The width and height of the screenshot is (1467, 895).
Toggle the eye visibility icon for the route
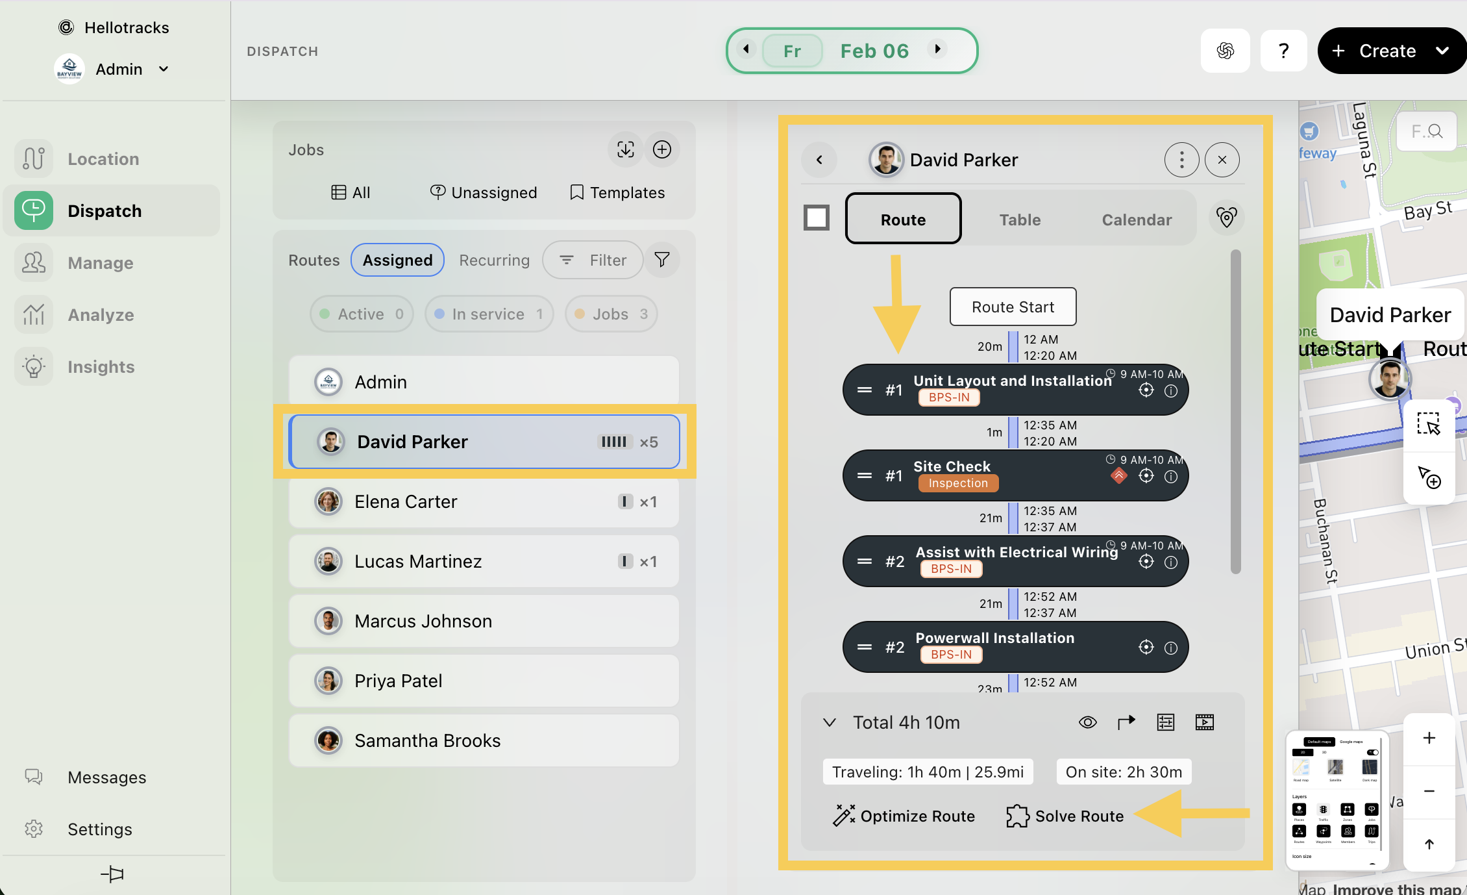1087,722
